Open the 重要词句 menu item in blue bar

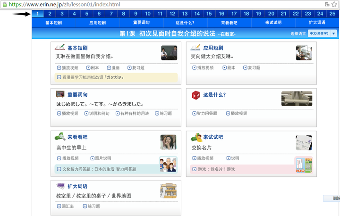point(141,23)
